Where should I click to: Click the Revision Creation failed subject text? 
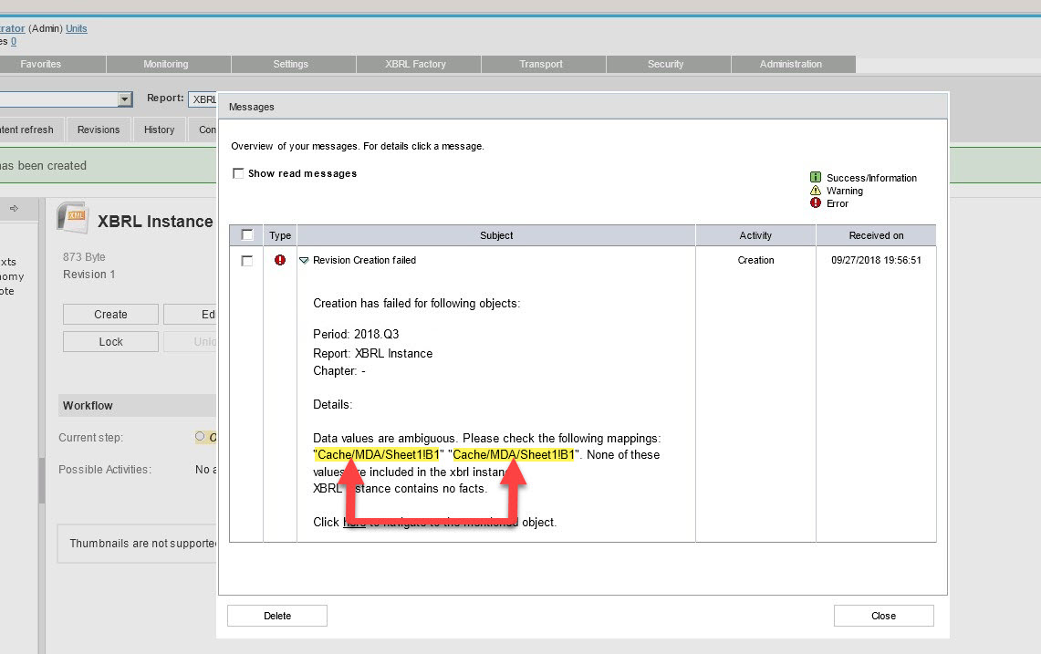[x=364, y=260]
